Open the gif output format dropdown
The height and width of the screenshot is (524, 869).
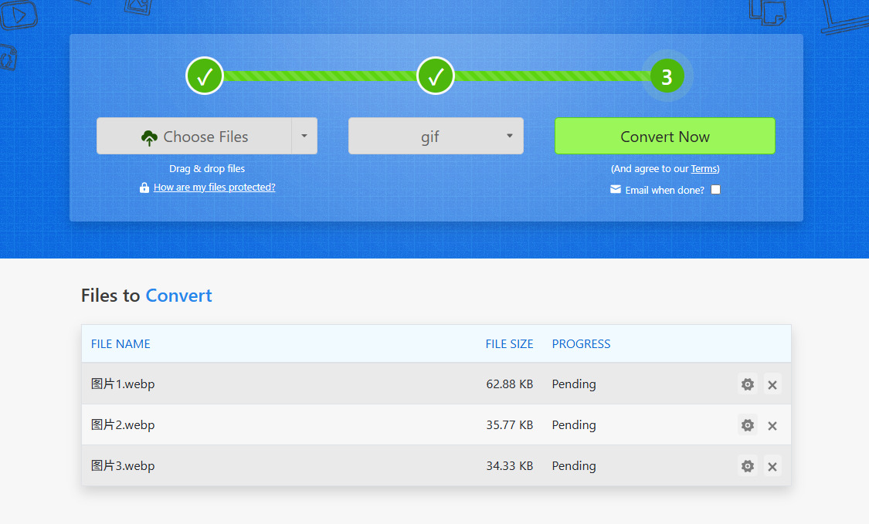[x=436, y=136]
